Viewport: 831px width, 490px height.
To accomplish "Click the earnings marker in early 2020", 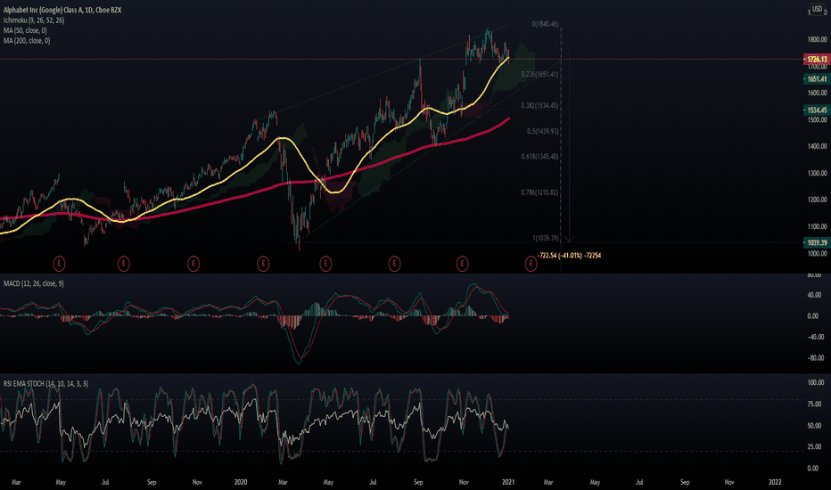I will pyautogui.click(x=263, y=264).
